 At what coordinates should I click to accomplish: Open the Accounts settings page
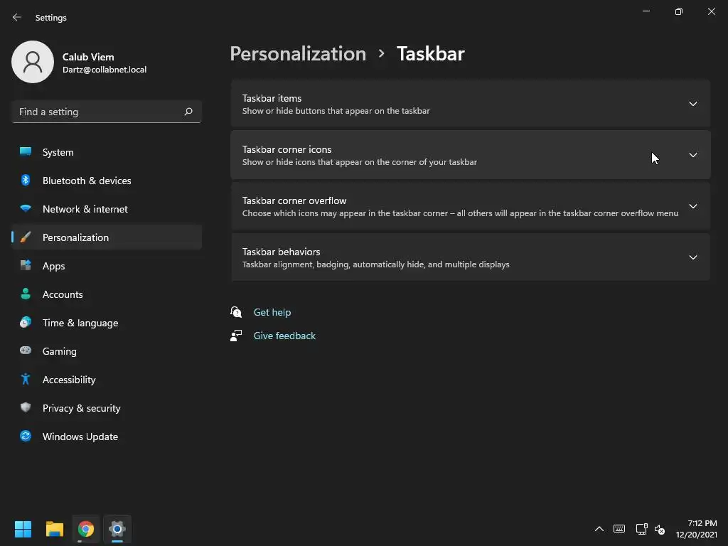point(63,294)
